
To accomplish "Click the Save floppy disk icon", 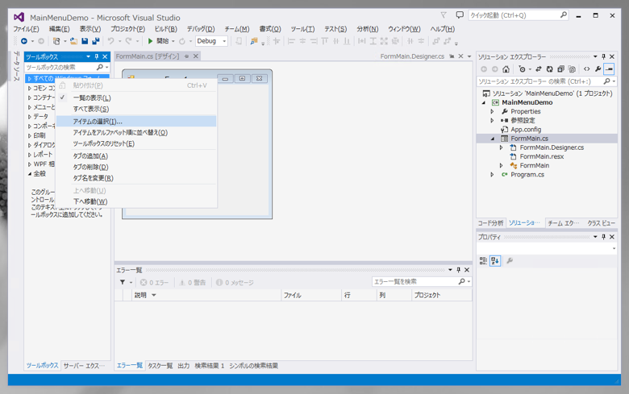I will point(85,41).
